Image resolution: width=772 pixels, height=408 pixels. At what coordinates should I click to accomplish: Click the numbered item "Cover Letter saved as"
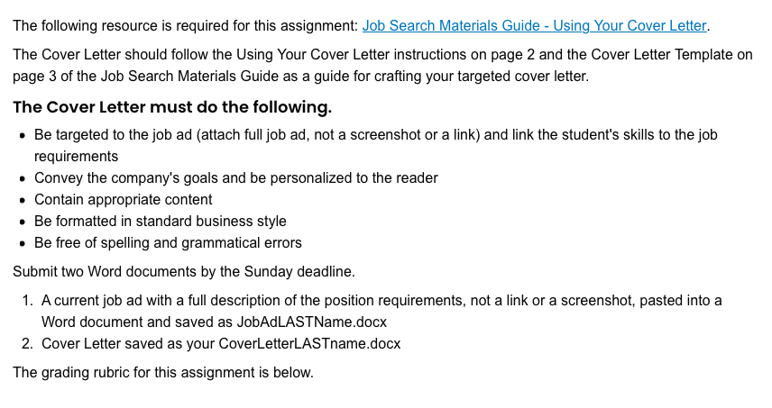(221, 344)
